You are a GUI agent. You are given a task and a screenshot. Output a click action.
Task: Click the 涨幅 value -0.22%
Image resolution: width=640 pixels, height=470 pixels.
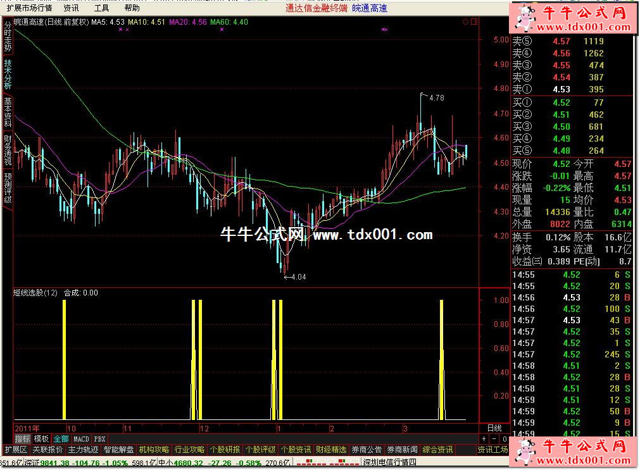(x=556, y=188)
